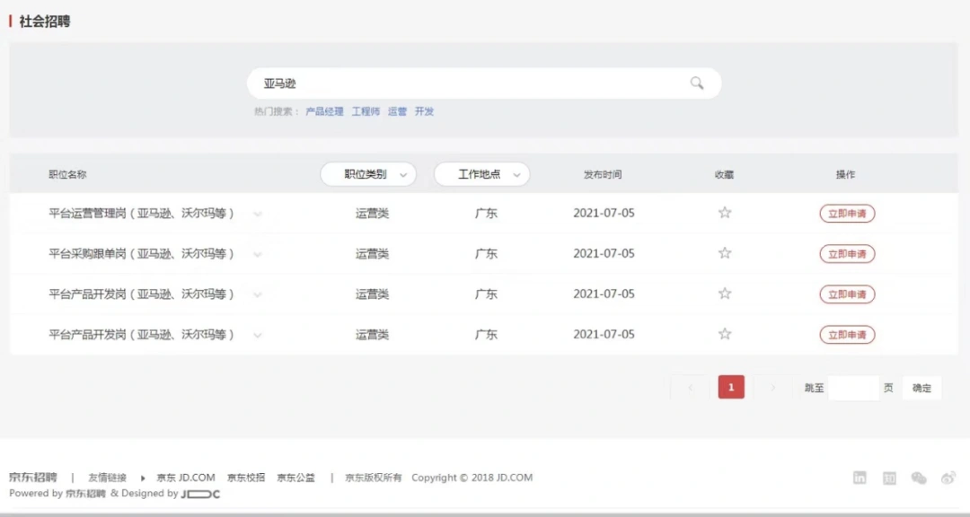Click the 运营 hot search link

pyautogui.click(x=396, y=111)
